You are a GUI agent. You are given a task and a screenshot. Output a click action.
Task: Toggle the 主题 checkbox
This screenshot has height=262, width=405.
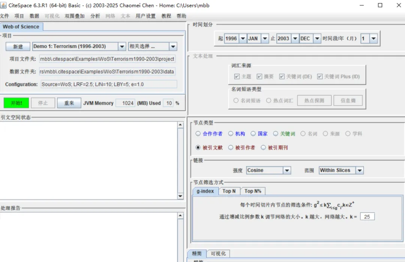(x=237, y=77)
